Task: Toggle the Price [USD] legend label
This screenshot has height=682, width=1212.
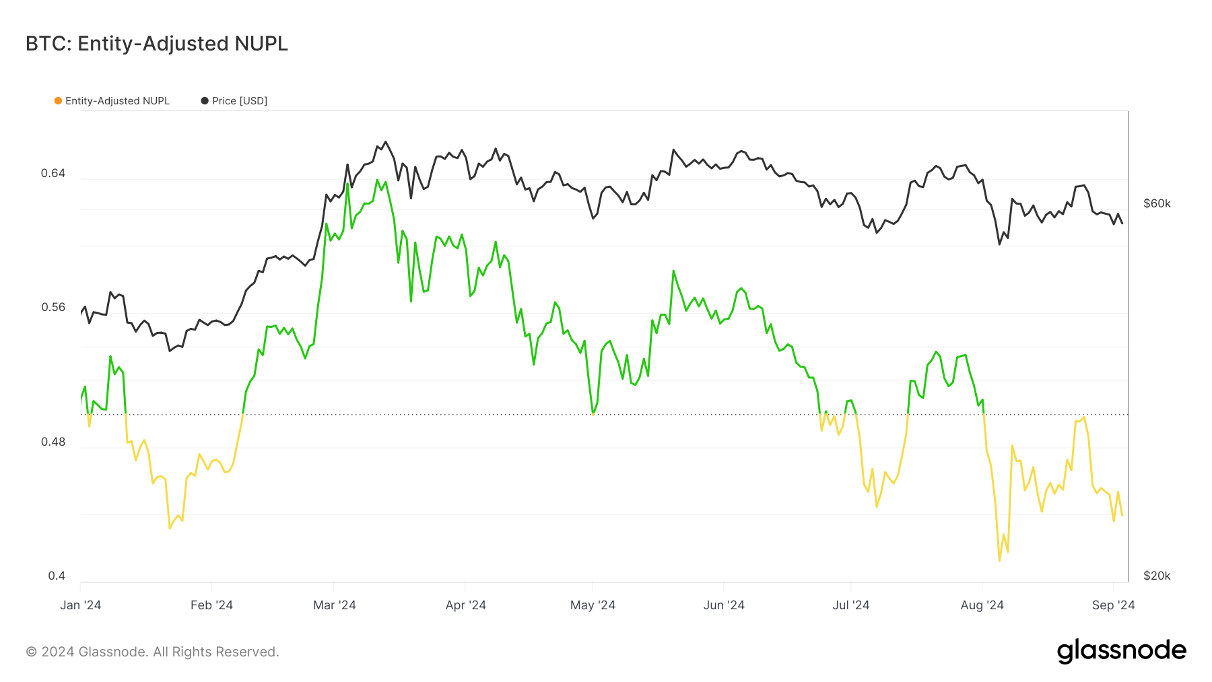Action: point(240,101)
